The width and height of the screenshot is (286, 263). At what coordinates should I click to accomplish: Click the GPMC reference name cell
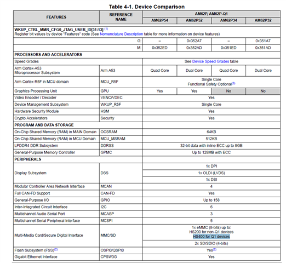coord(121,152)
